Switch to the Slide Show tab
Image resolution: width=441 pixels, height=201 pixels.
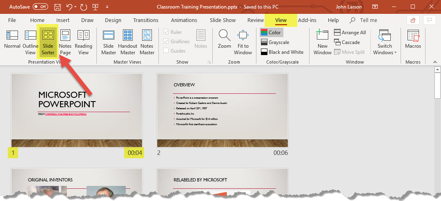pyautogui.click(x=223, y=20)
